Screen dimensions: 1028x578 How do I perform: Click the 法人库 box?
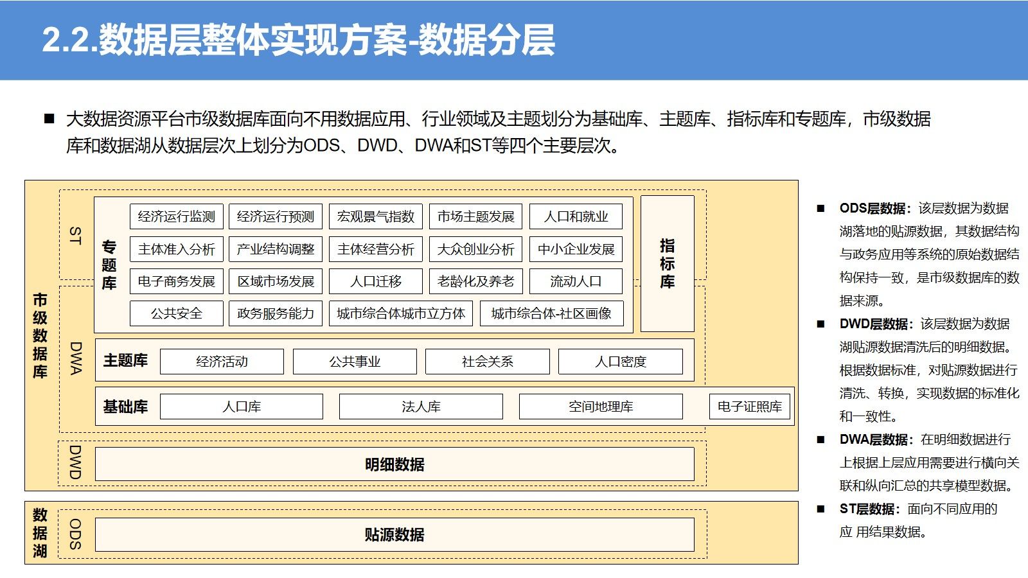click(x=421, y=407)
